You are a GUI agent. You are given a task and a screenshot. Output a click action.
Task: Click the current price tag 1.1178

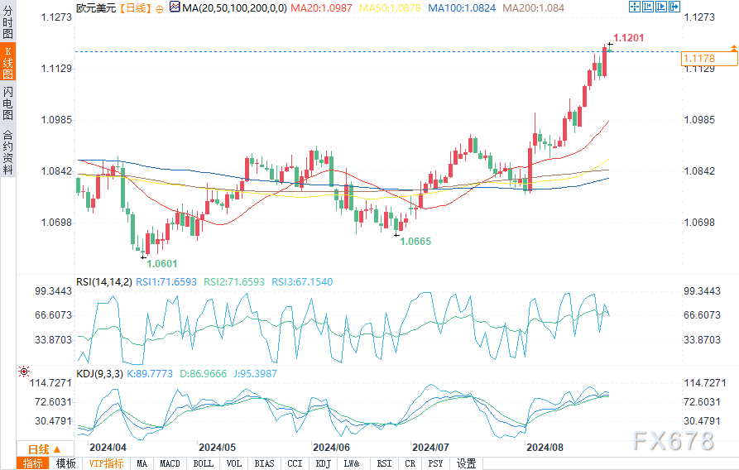(709, 59)
